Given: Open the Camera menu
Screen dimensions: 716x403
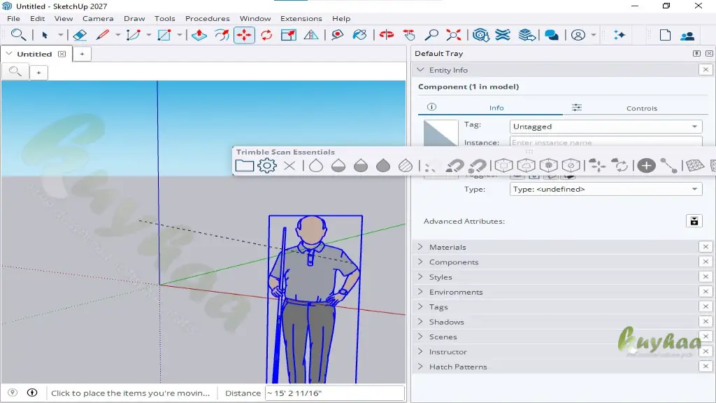Looking at the screenshot, I should tap(98, 18).
